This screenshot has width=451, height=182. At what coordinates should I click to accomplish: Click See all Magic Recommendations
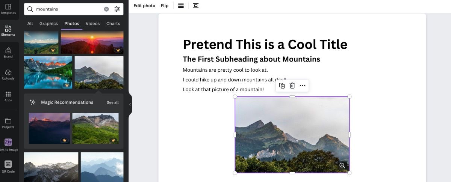click(x=112, y=102)
